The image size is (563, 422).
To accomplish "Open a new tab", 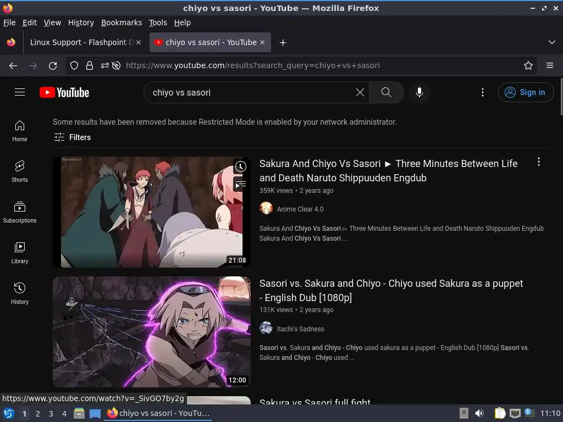I will [x=283, y=43].
